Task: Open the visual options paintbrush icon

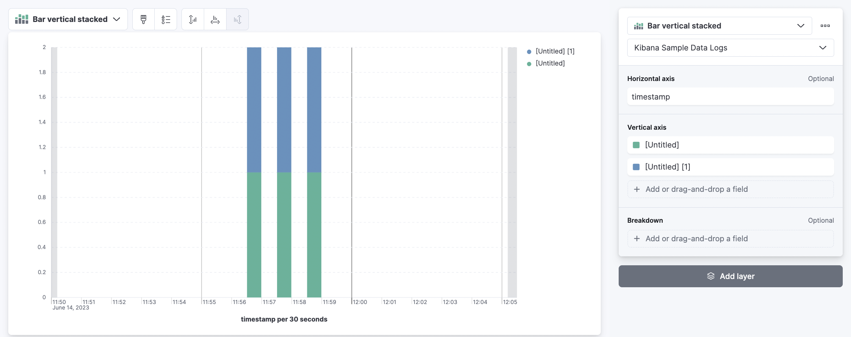Action: click(x=144, y=19)
